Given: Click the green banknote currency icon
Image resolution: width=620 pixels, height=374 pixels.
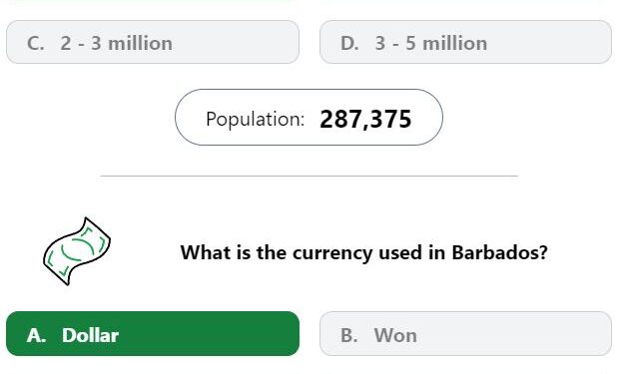Looking at the screenshot, I should (77, 251).
